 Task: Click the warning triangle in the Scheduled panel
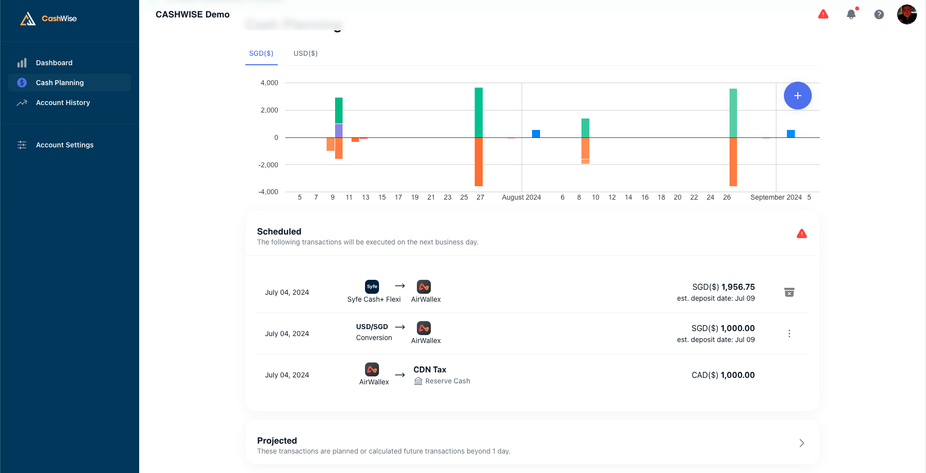[802, 233]
